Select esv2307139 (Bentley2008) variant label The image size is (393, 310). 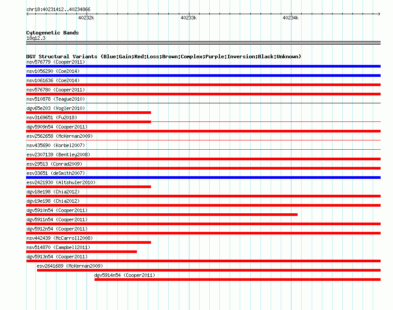(58, 155)
